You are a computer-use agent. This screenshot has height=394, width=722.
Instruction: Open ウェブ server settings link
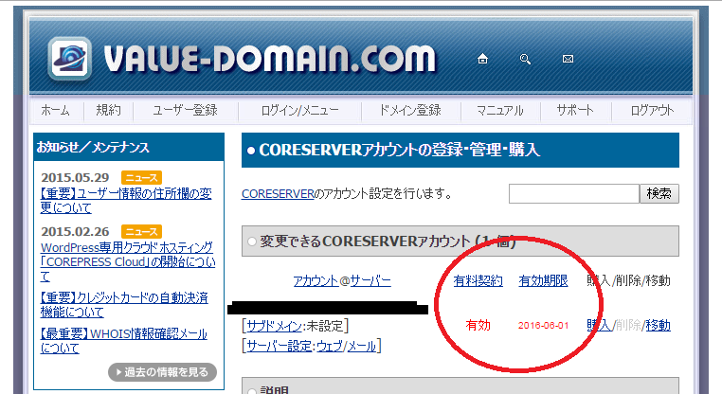330,346
